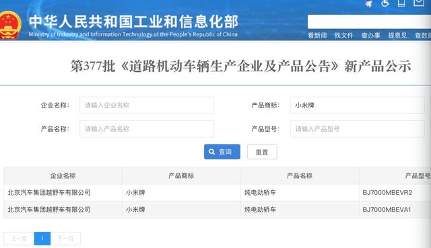Image resolution: width=431 pixels, height=248 pixels.
Task: Click the 第377批 announcement page title
Action: (x=240, y=66)
